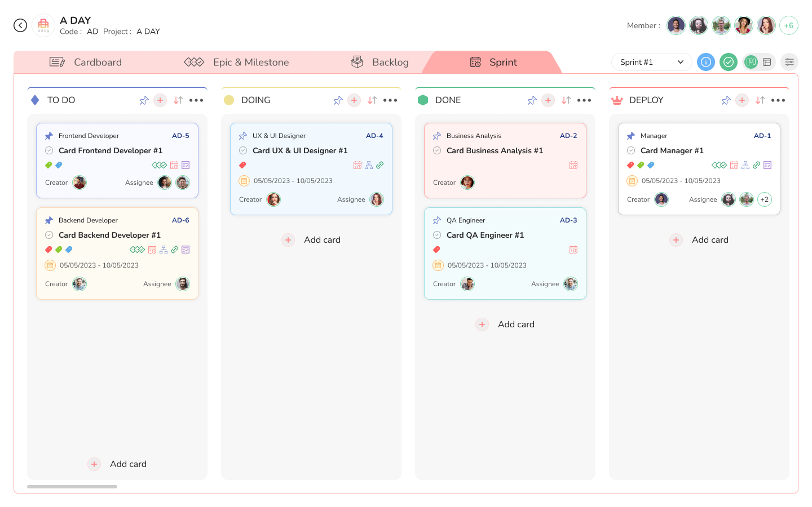Click the plus icon in DOING header
The width and height of the screenshot is (812, 507).
click(354, 100)
